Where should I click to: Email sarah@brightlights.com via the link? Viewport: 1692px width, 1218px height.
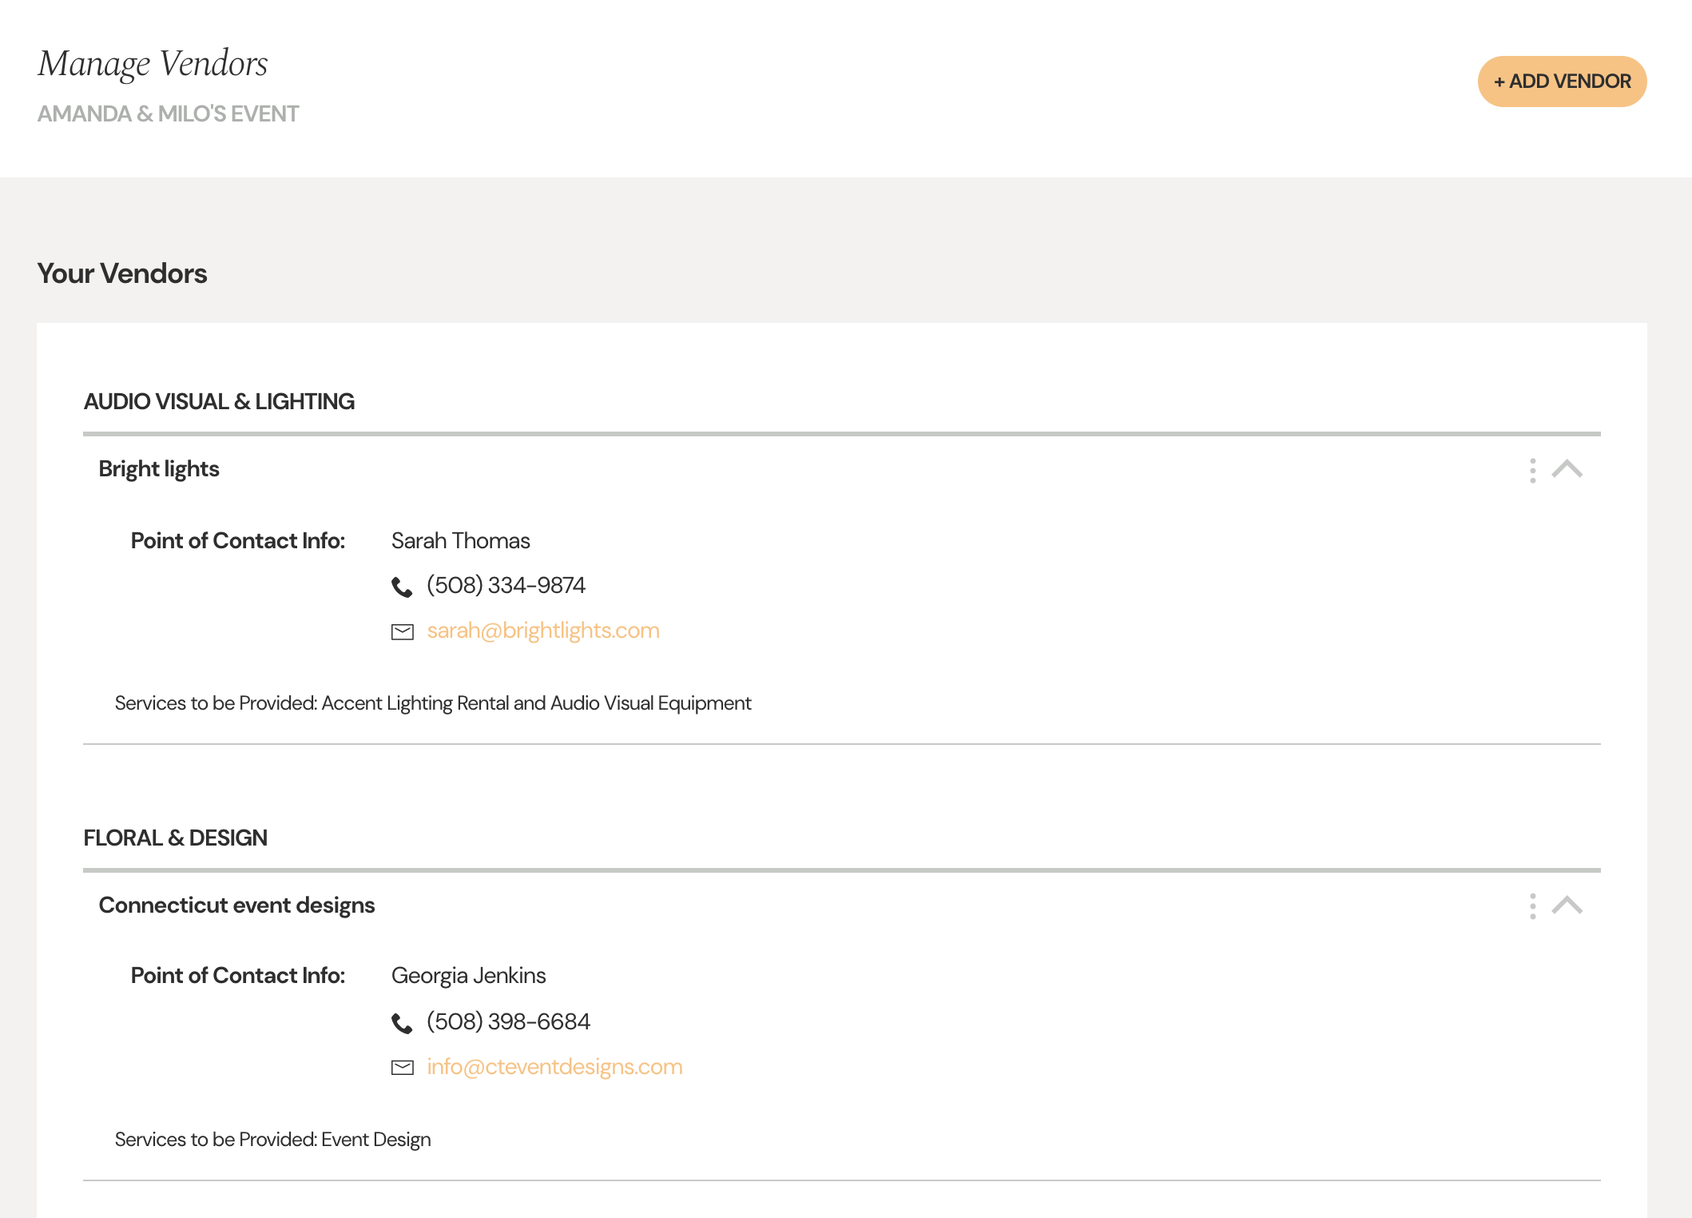tap(543, 631)
